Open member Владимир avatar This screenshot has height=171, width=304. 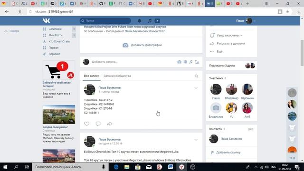231,89
